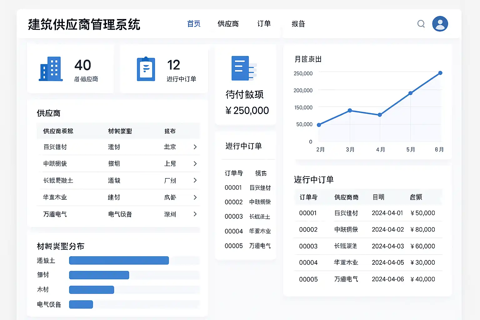Image resolution: width=480 pixels, height=320 pixels.
Task: Open the 供应商 navigation tab
Action: (x=228, y=24)
